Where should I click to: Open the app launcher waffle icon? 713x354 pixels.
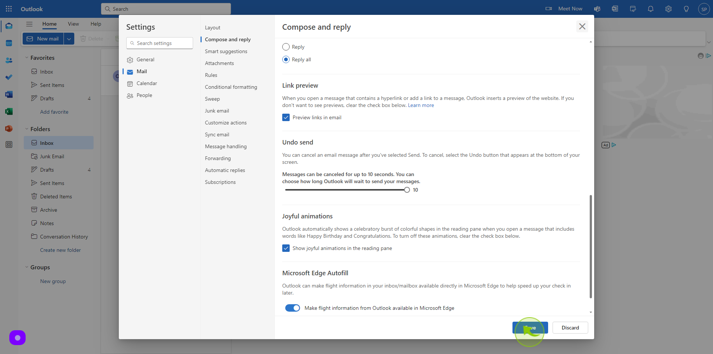(x=9, y=9)
